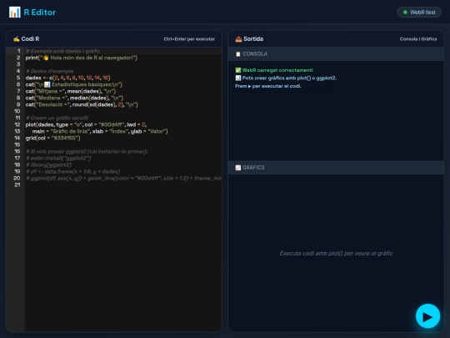
Task: Click the Codi R panel heading
Action: point(30,38)
